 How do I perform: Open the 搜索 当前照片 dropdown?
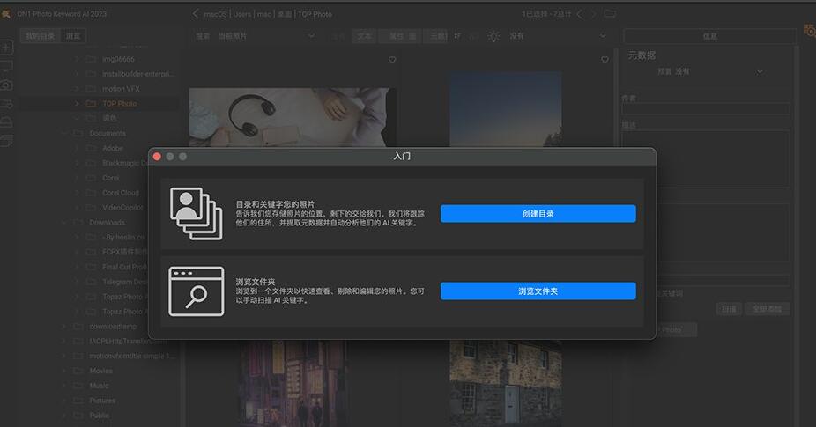pos(255,36)
